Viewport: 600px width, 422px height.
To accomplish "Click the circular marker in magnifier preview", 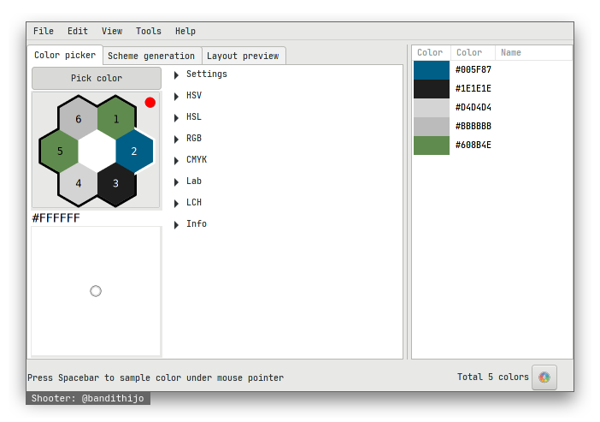I will 96,291.
